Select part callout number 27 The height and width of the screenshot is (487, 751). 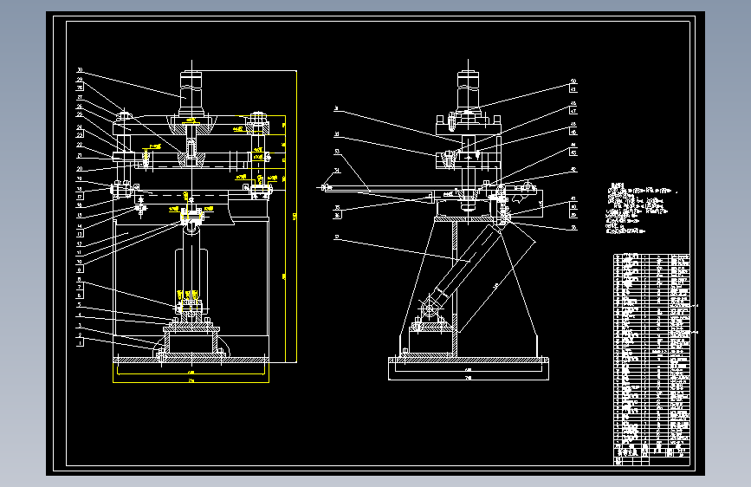pos(80,97)
